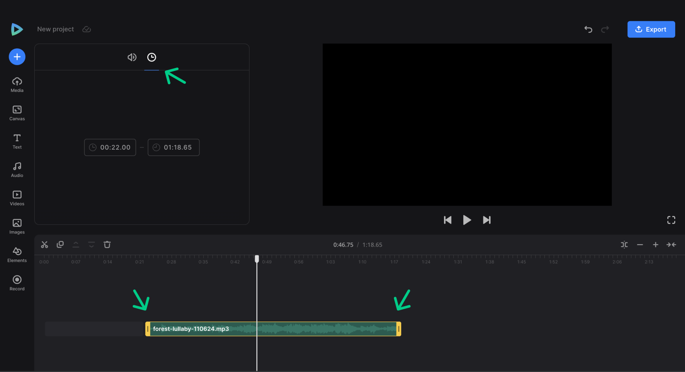
Task: Edit the start time 00:22.00 field
Action: point(110,147)
